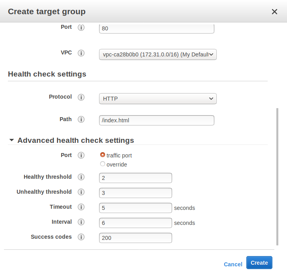The image size is (287, 275).
Task: Click the Timeout info icon
Action: click(x=81, y=207)
